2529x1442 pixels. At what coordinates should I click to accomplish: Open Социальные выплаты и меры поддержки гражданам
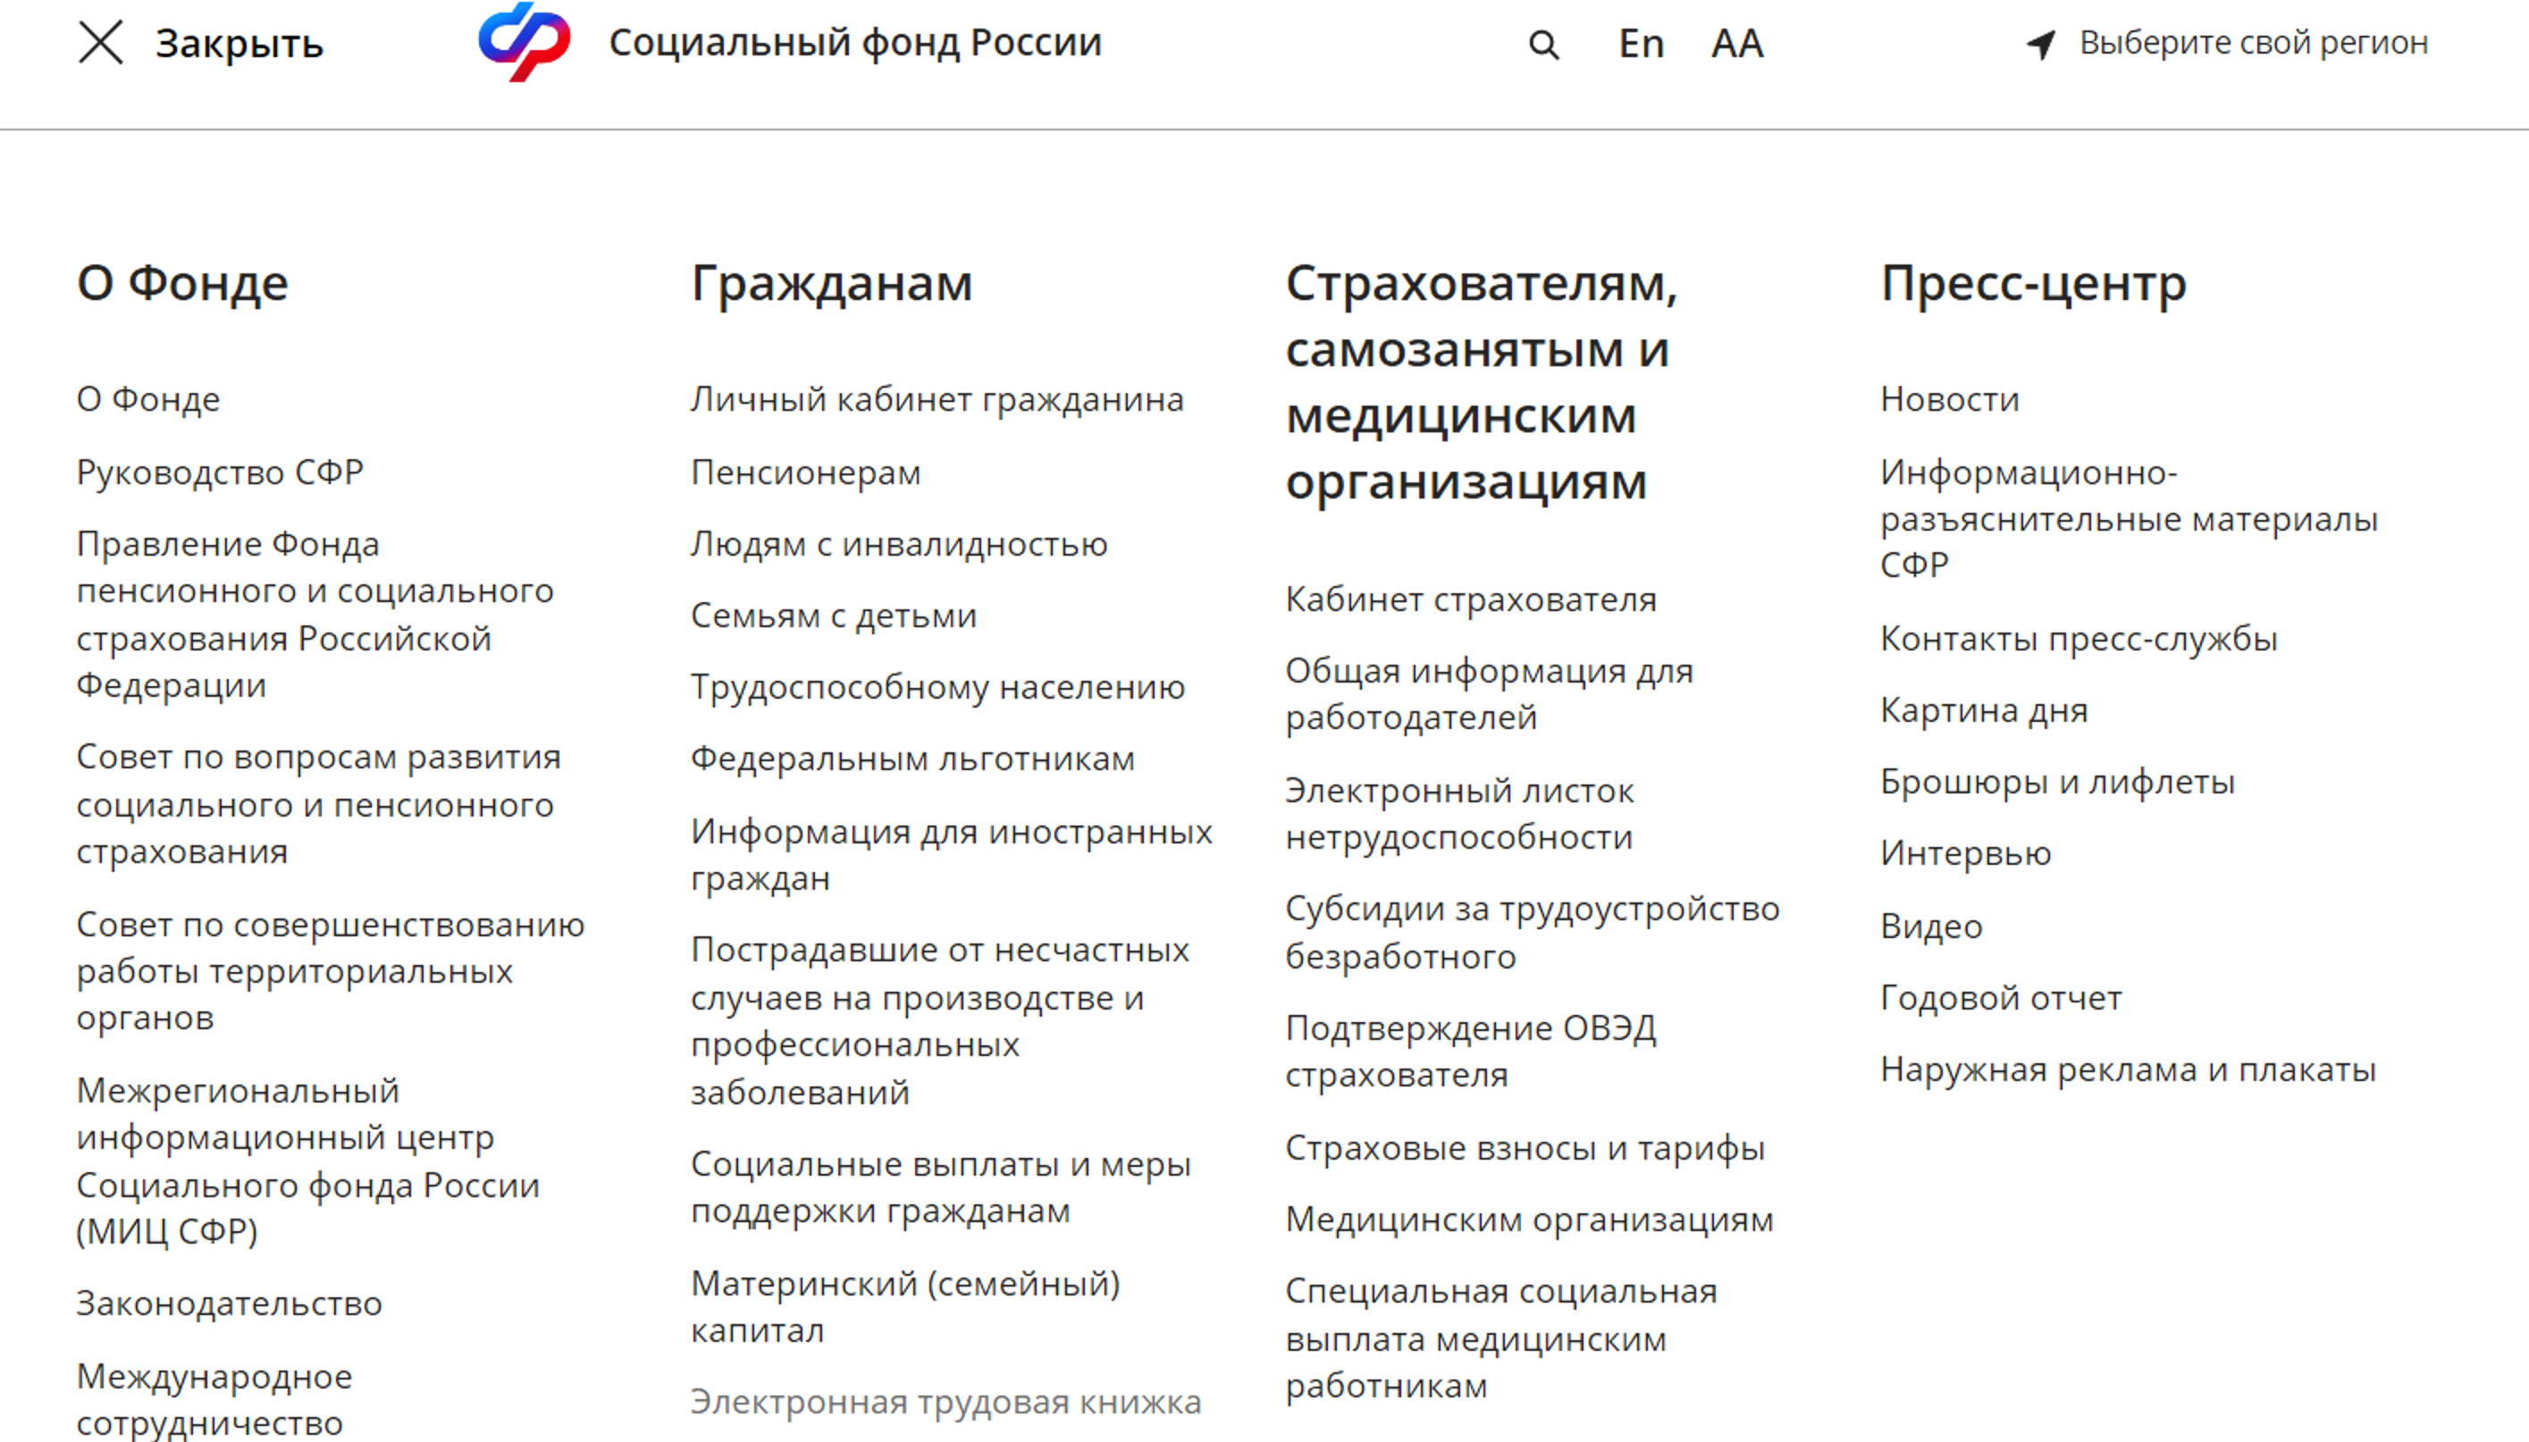point(941,1187)
